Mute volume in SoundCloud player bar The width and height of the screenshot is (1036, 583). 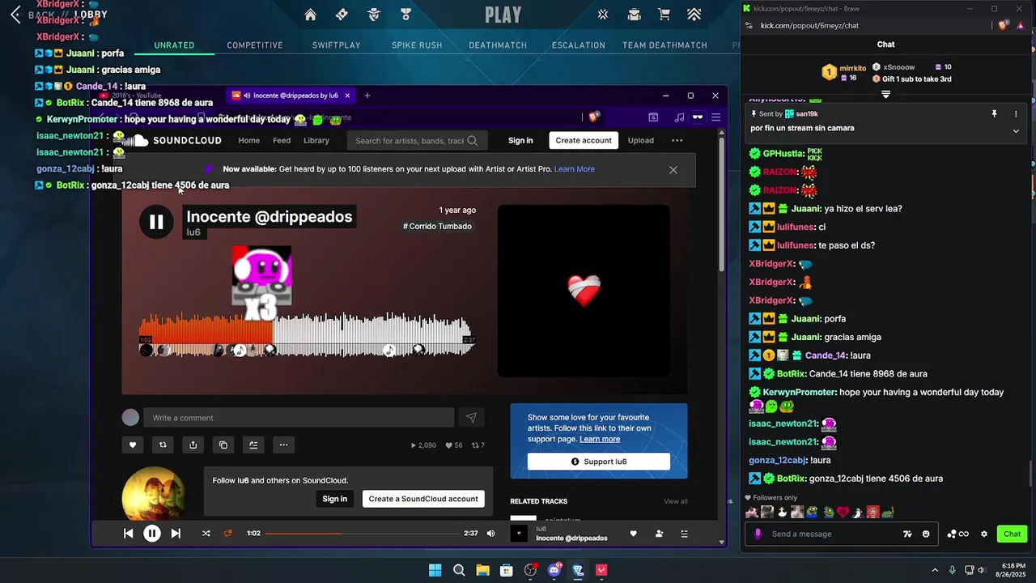[x=490, y=534]
